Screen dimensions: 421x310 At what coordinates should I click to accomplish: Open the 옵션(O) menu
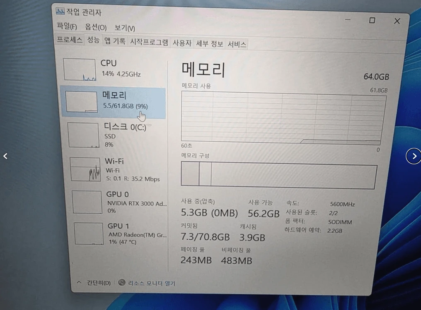click(x=96, y=27)
